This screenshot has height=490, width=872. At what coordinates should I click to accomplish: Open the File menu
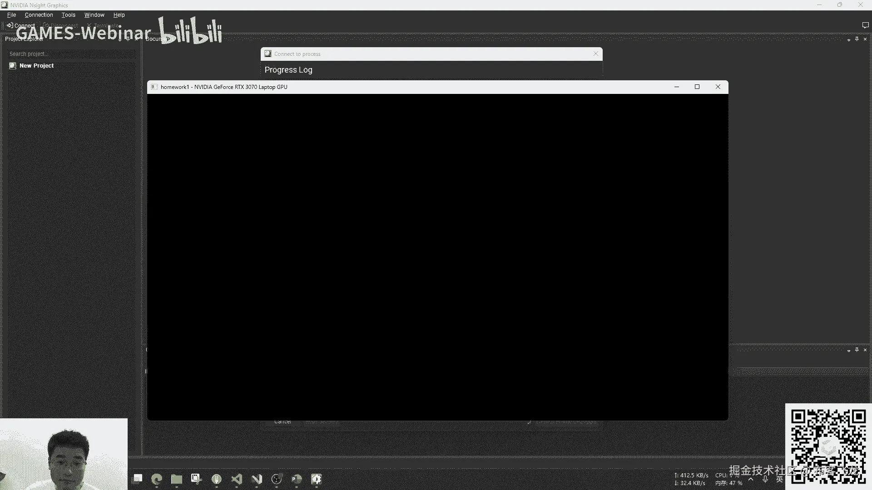[11, 15]
